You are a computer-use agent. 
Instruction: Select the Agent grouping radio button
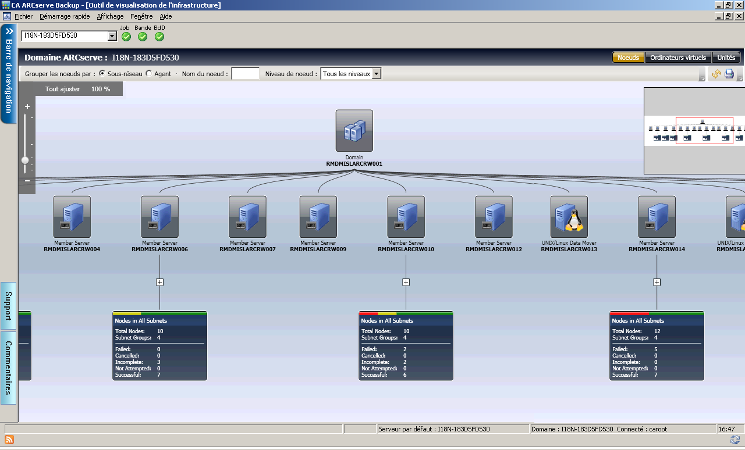click(x=149, y=74)
